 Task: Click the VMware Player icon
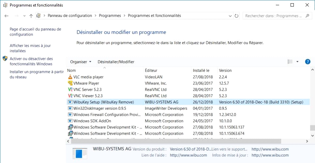[x=70, y=83]
